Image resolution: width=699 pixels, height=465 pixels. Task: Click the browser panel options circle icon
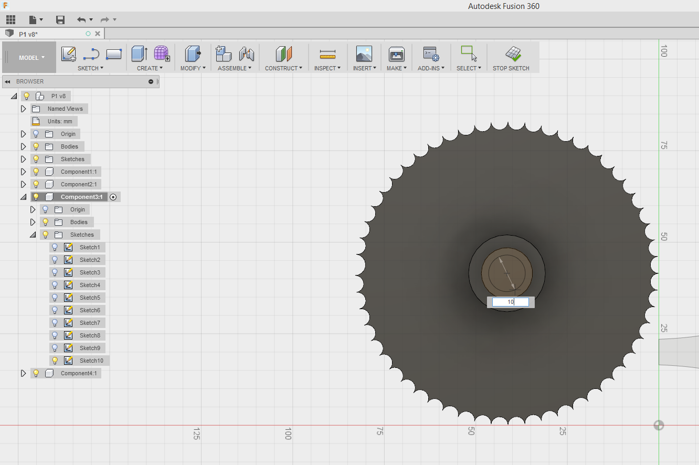151,81
